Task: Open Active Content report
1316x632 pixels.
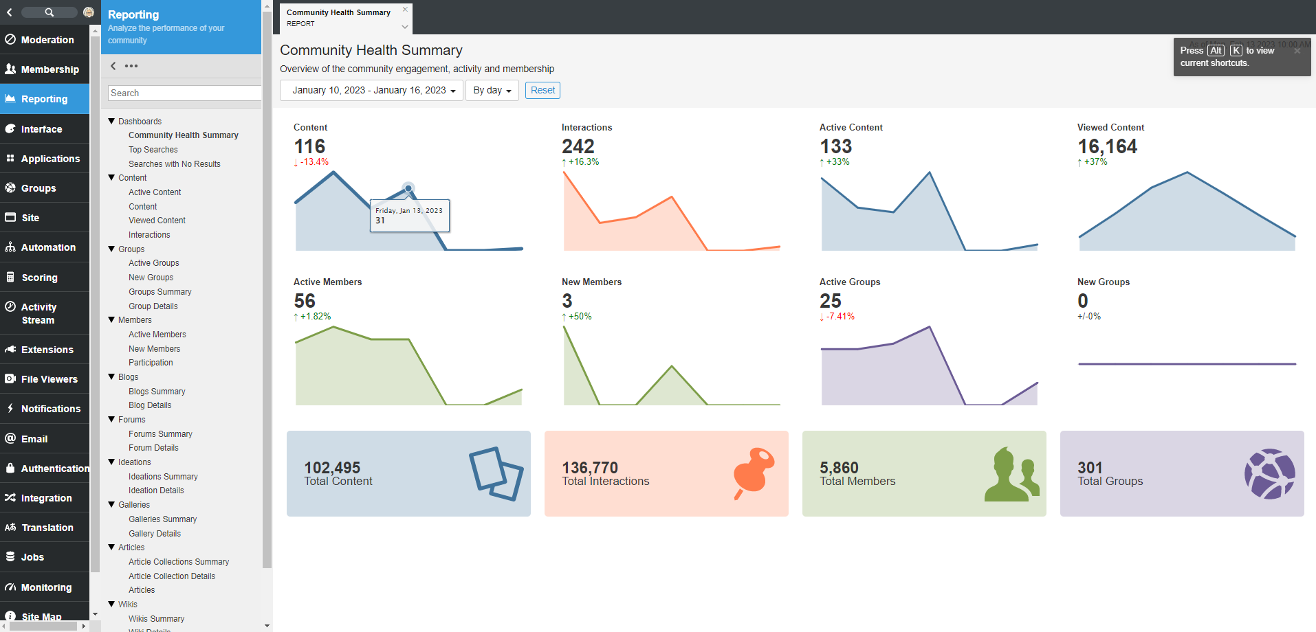Action: tap(155, 192)
